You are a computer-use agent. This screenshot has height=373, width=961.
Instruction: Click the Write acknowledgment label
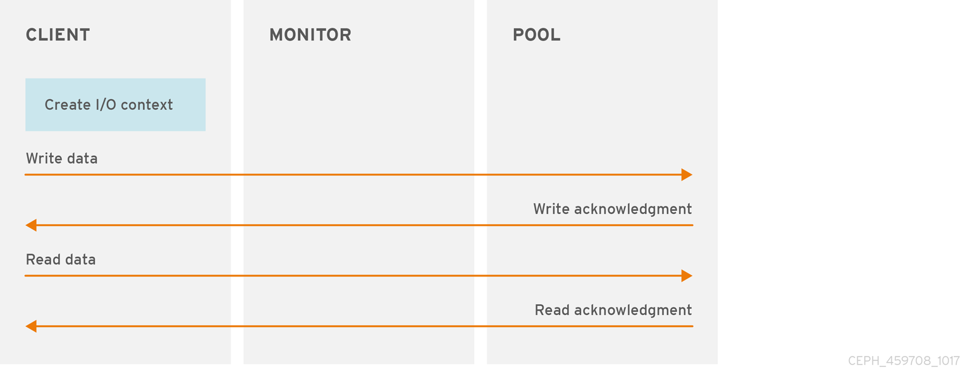pos(612,209)
